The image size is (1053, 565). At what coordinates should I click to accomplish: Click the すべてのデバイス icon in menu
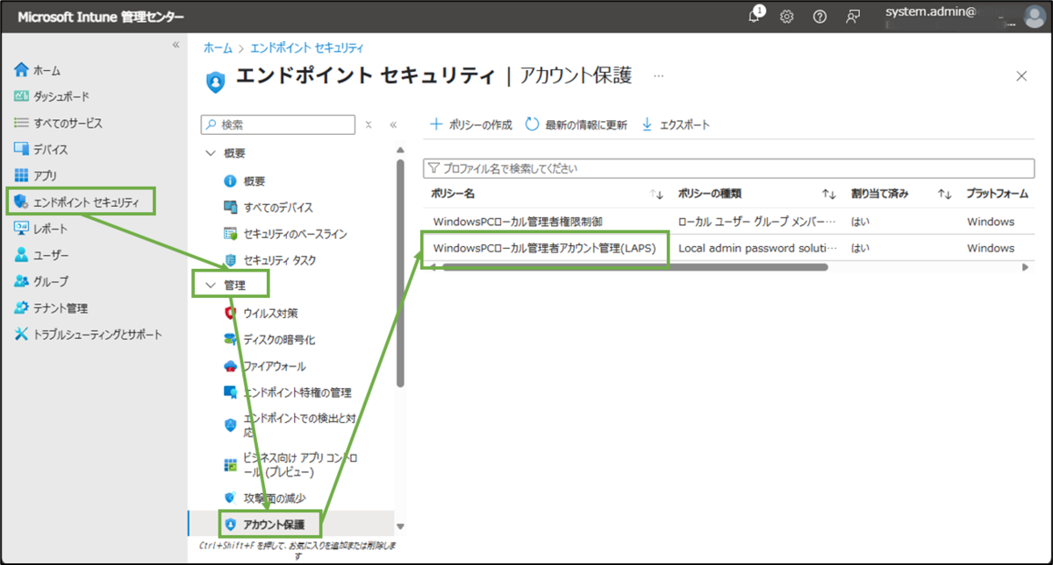[231, 208]
